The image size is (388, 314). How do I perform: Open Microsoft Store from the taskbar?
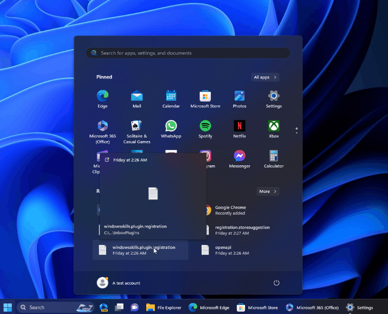click(x=257, y=307)
